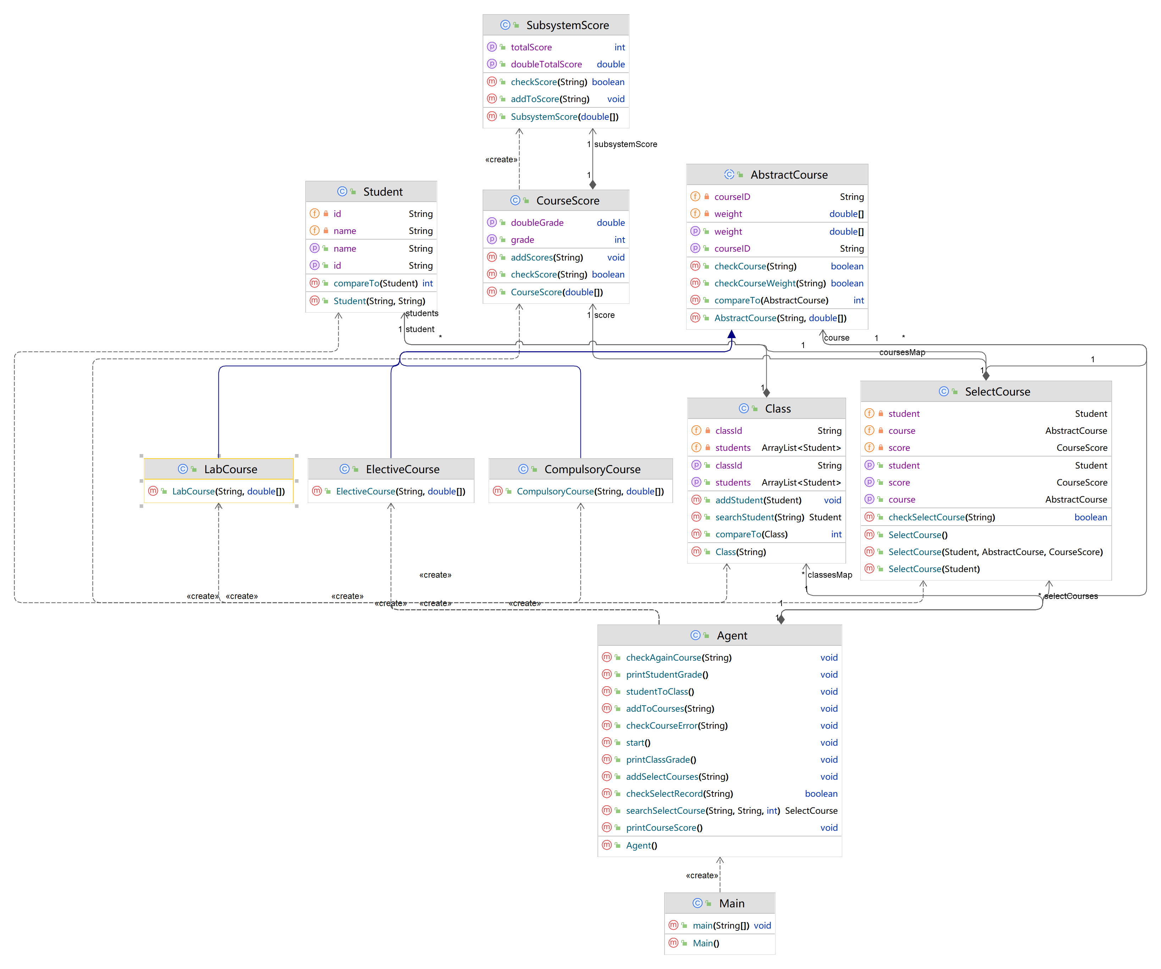Click the checkAgainCourse method icon
The height and width of the screenshot is (969, 1161).
point(606,657)
